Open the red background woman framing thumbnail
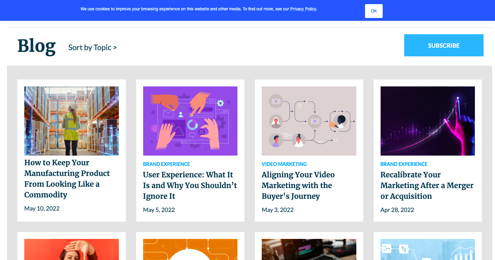 [x=71, y=249]
